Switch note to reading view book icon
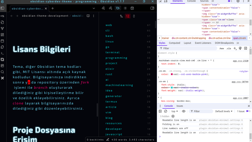 pos(88,16)
